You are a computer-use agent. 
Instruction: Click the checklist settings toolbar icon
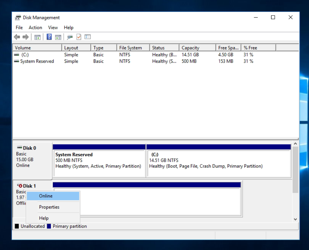coord(88,37)
